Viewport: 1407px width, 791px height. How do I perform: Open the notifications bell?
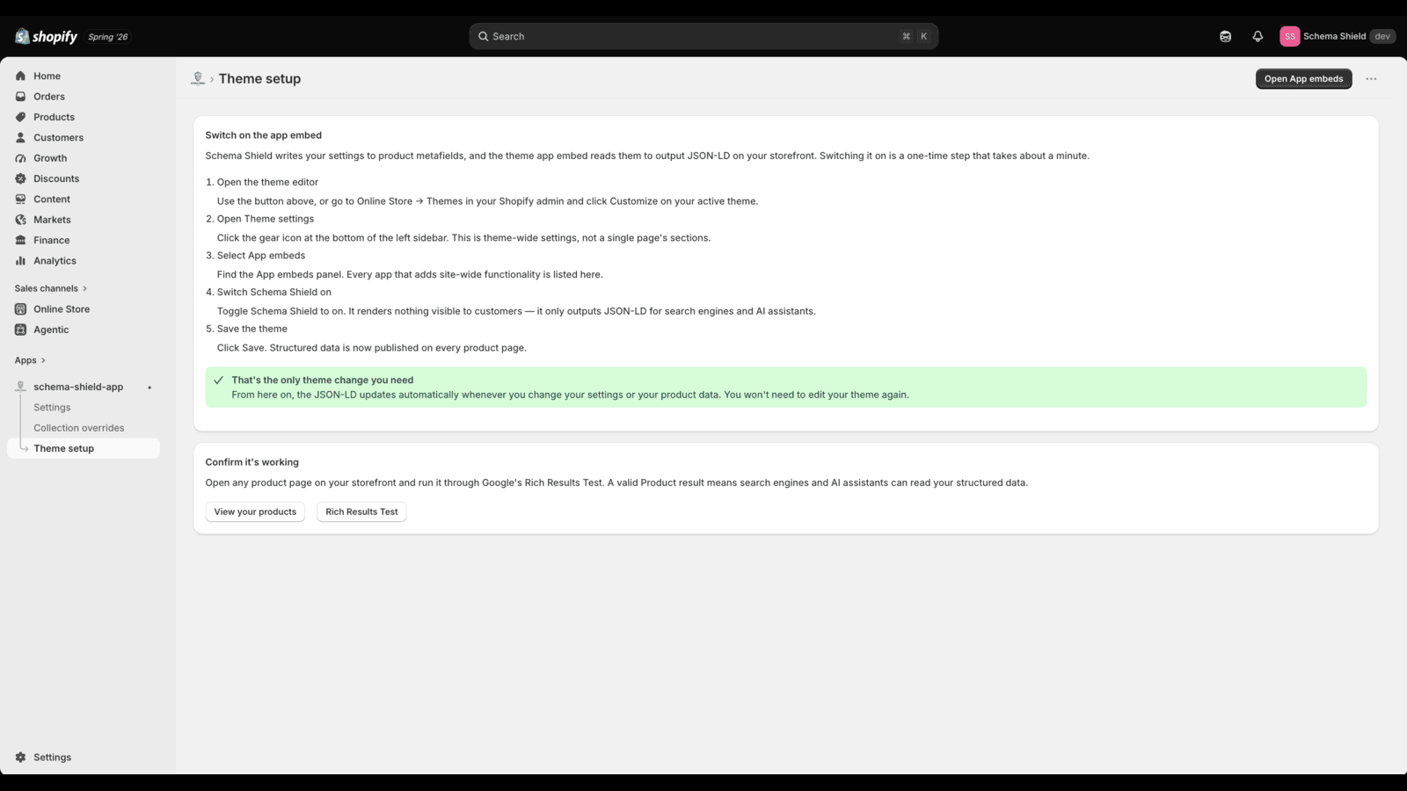click(1258, 37)
